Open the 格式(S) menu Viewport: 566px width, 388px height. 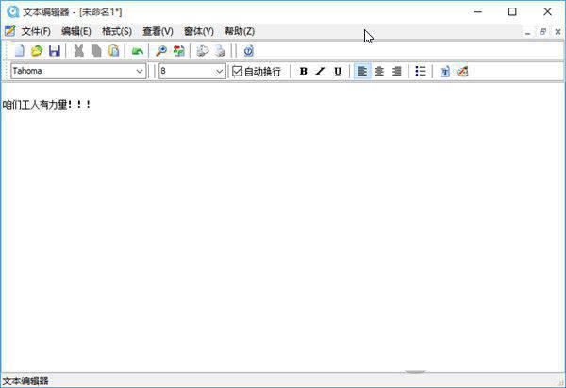(x=117, y=31)
